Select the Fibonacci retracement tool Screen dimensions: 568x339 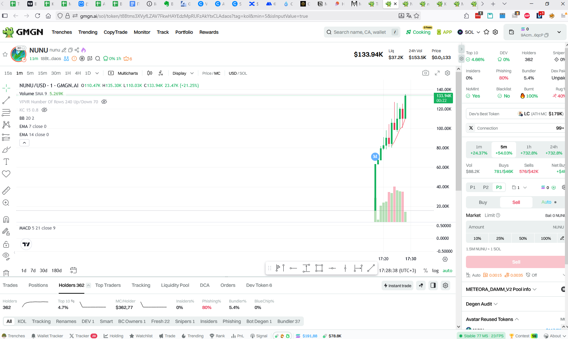[x=6, y=112]
